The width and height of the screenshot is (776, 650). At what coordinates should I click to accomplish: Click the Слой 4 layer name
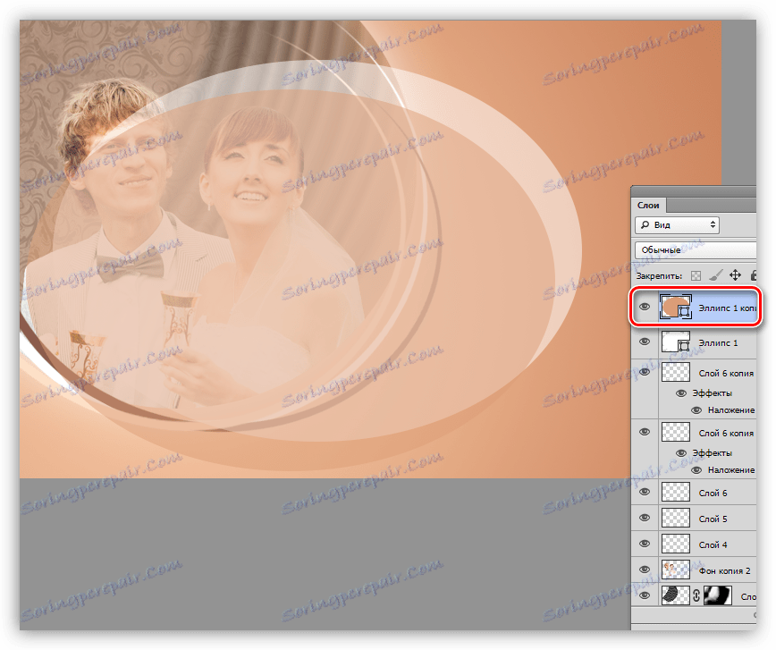click(x=713, y=544)
